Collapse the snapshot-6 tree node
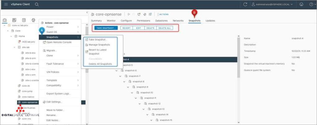This screenshot has width=317, height=125. 116,71
